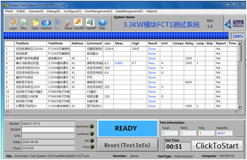Click the Delay value 3000 in row 13

click(x=189, y=106)
